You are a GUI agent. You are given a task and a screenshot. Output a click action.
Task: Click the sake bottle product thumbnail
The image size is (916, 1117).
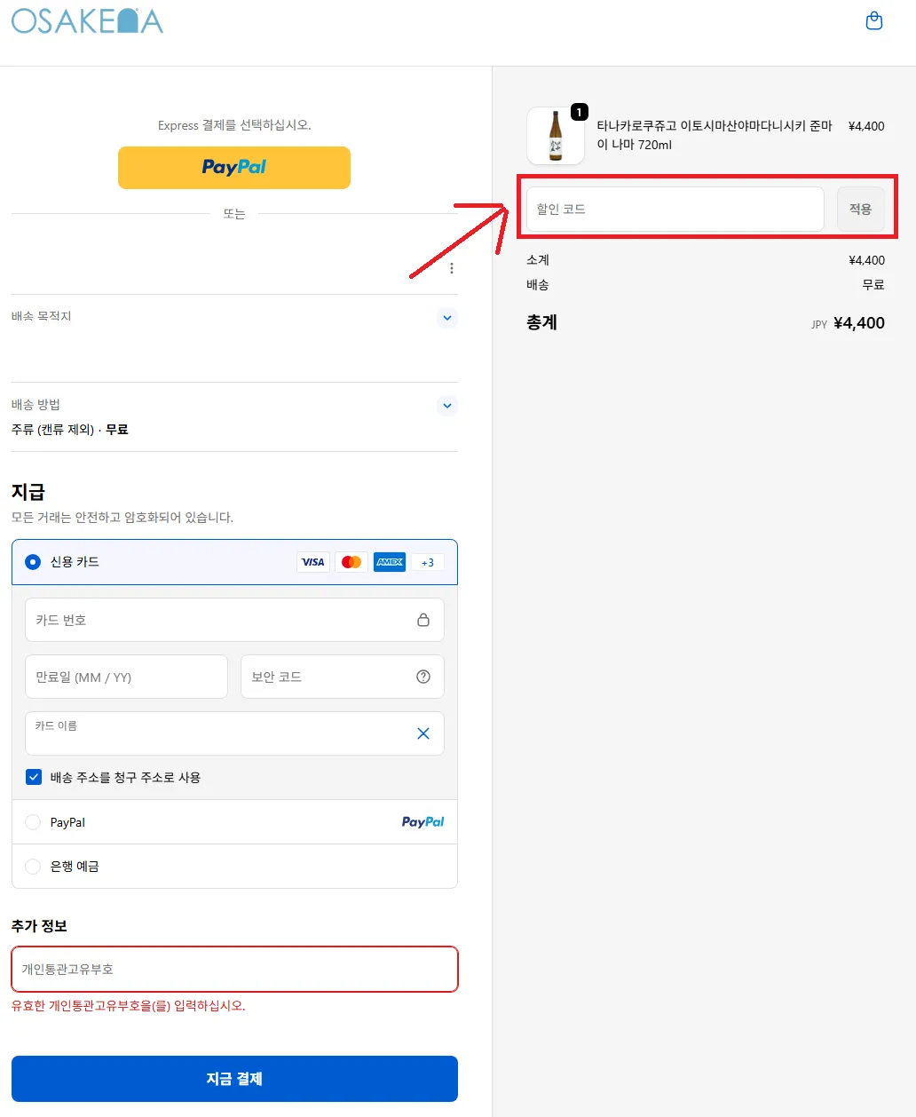(556, 136)
